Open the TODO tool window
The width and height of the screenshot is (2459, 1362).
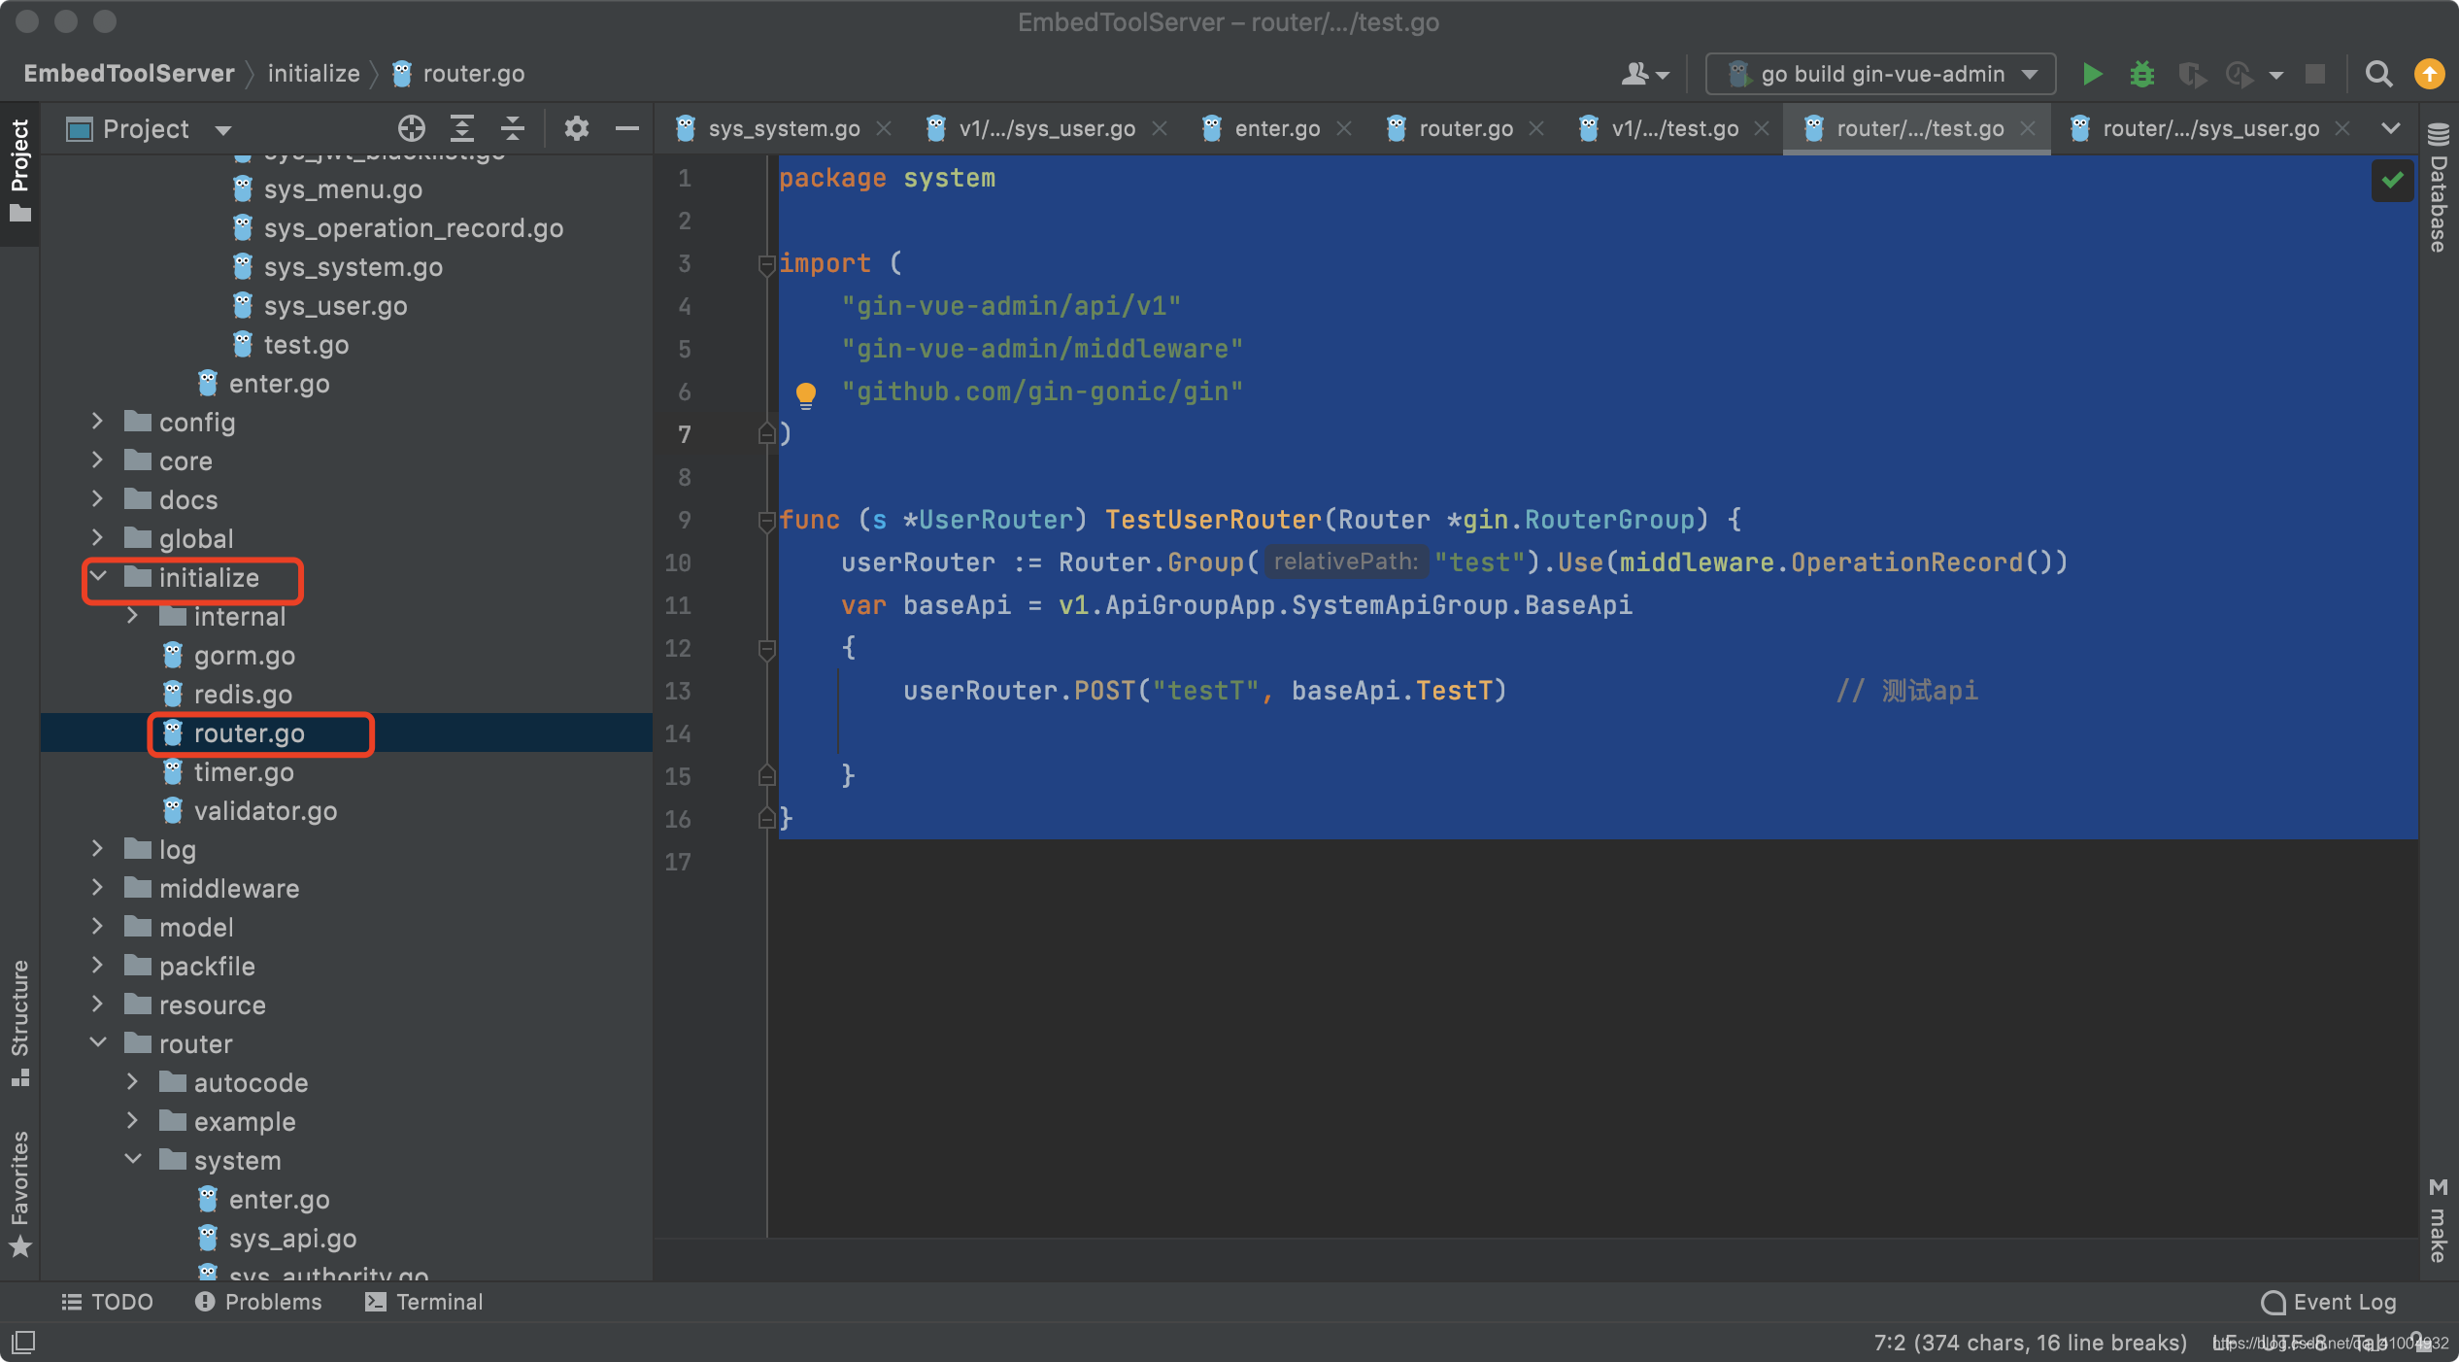(x=108, y=1302)
